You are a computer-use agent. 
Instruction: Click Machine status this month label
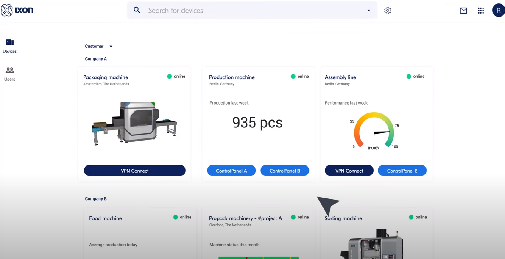pos(234,245)
